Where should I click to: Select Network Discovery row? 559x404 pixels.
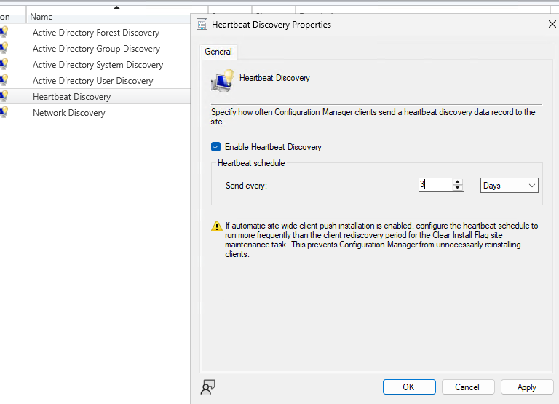pyautogui.click(x=95, y=113)
